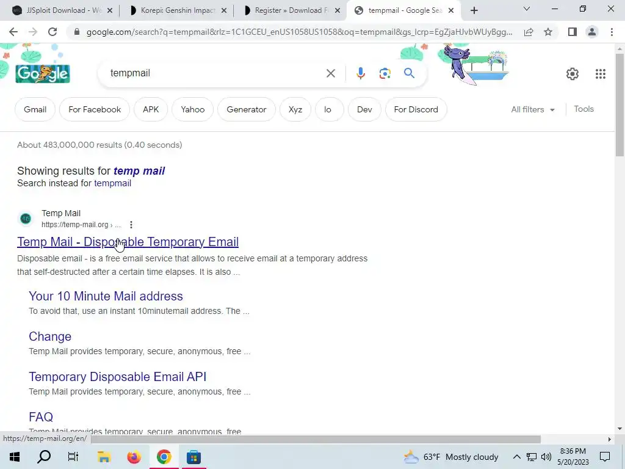Select the Xyz filter chip

tap(295, 109)
